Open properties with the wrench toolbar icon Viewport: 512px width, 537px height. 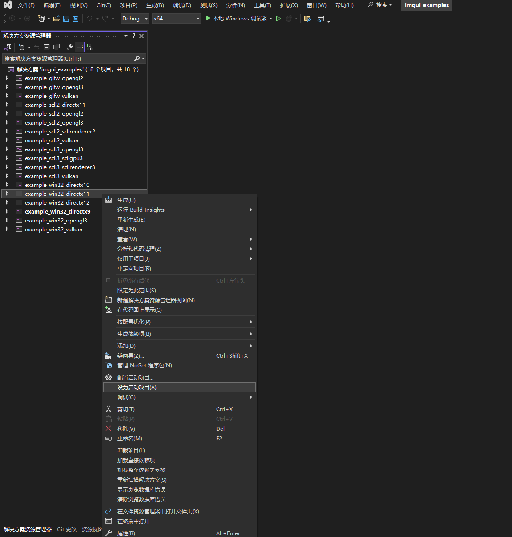70,47
